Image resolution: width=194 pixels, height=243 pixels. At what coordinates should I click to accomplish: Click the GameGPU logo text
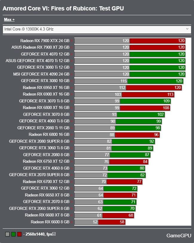(x=179, y=236)
